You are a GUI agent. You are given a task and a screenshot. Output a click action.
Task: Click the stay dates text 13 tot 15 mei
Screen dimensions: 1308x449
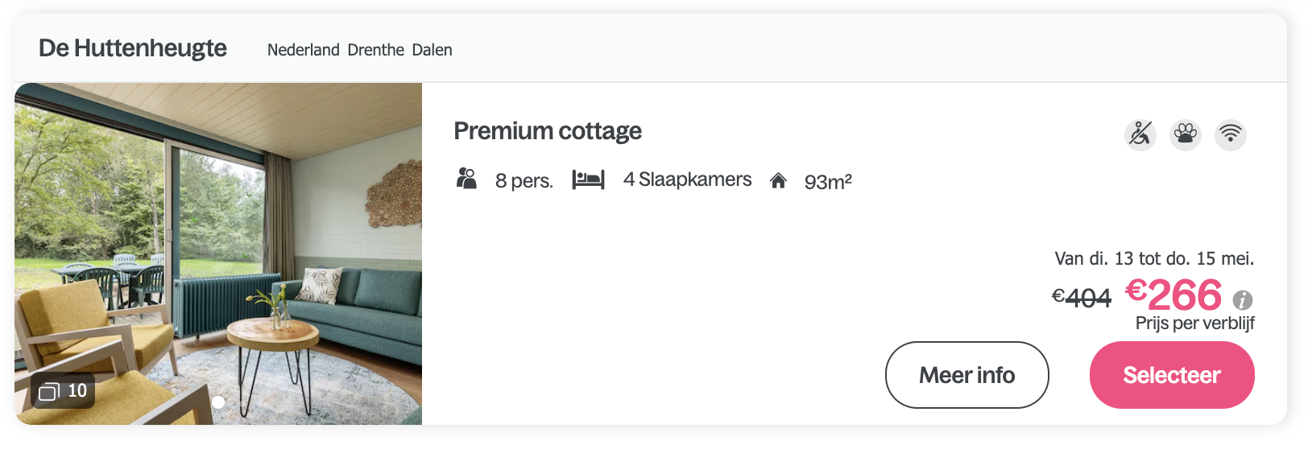[x=1154, y=258]
